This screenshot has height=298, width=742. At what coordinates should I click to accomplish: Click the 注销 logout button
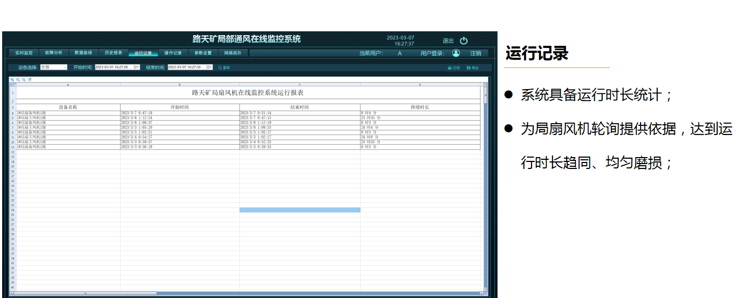tap(475, 53)
